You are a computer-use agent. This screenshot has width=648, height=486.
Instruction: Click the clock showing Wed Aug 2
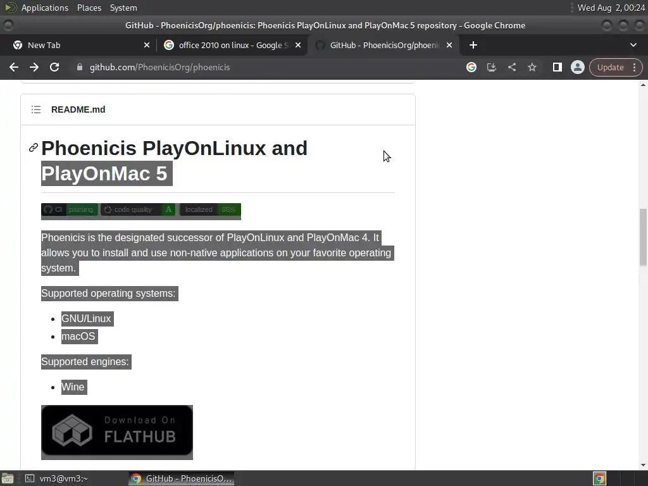[611, 8]
